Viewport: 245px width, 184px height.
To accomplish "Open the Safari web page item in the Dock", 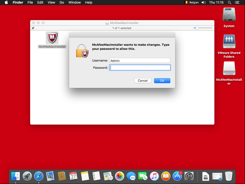I will pyautogui.click(x=217, y=176).
